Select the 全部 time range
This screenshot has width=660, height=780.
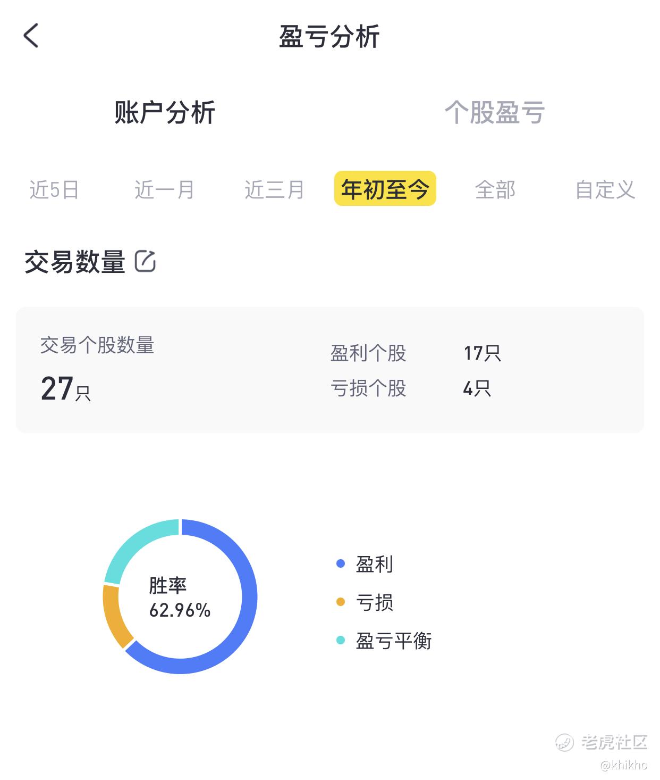pyautogui.click(x=495, y=189)
